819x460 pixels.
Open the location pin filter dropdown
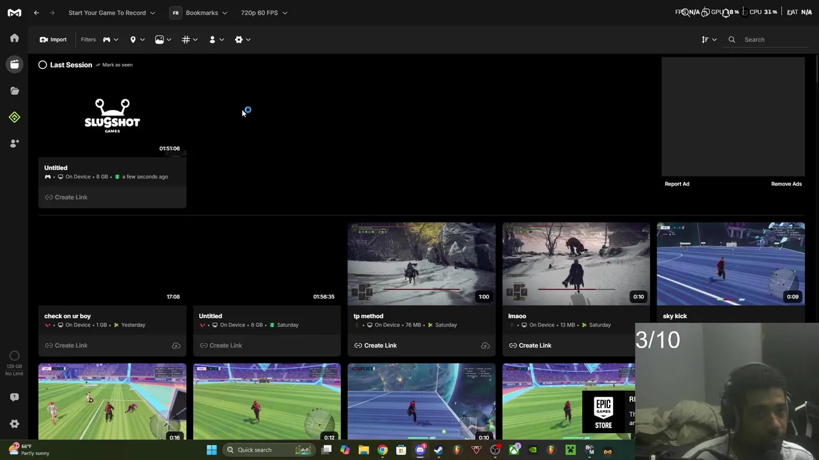tap(137, 40)
